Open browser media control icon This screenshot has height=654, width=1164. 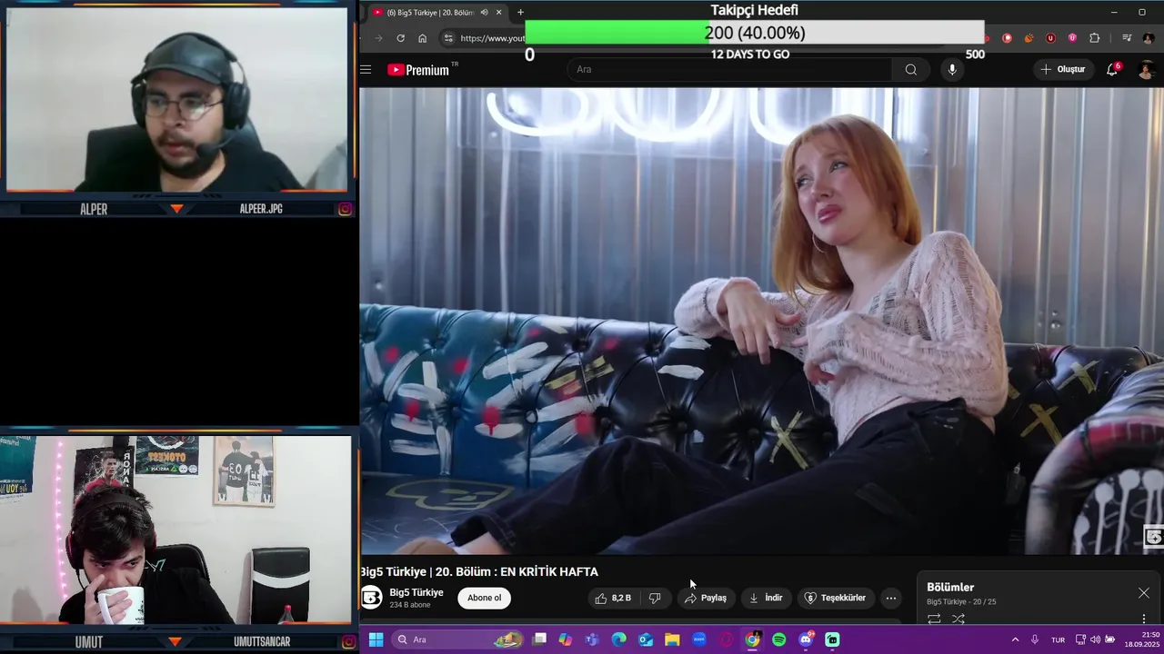pyautogui.click(x=1127, y=38)
